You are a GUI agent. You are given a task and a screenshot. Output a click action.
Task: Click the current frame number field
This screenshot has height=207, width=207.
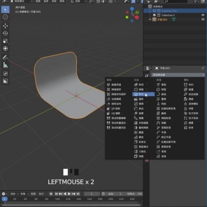pos(92,194)
